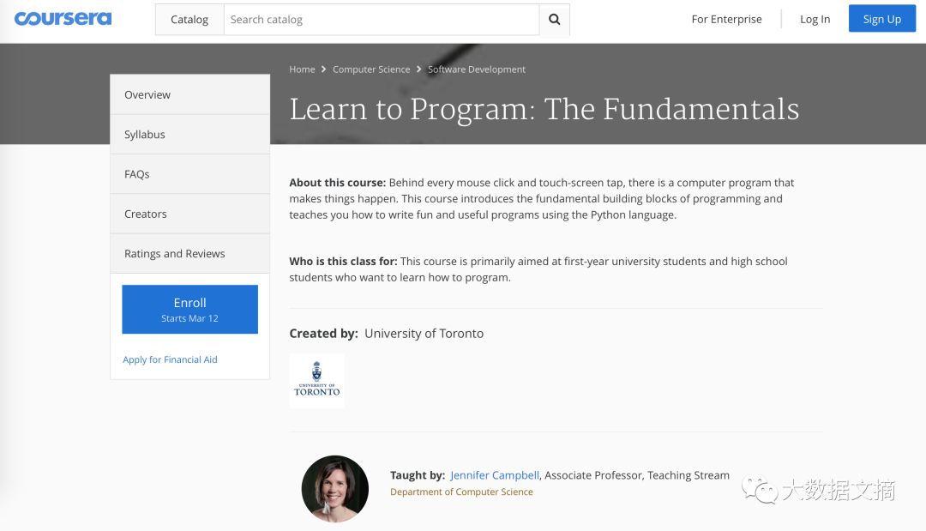This screenshot has width=926, height=531.
Task: Open Apply for Financial Aid link
Action: point(170,359)
